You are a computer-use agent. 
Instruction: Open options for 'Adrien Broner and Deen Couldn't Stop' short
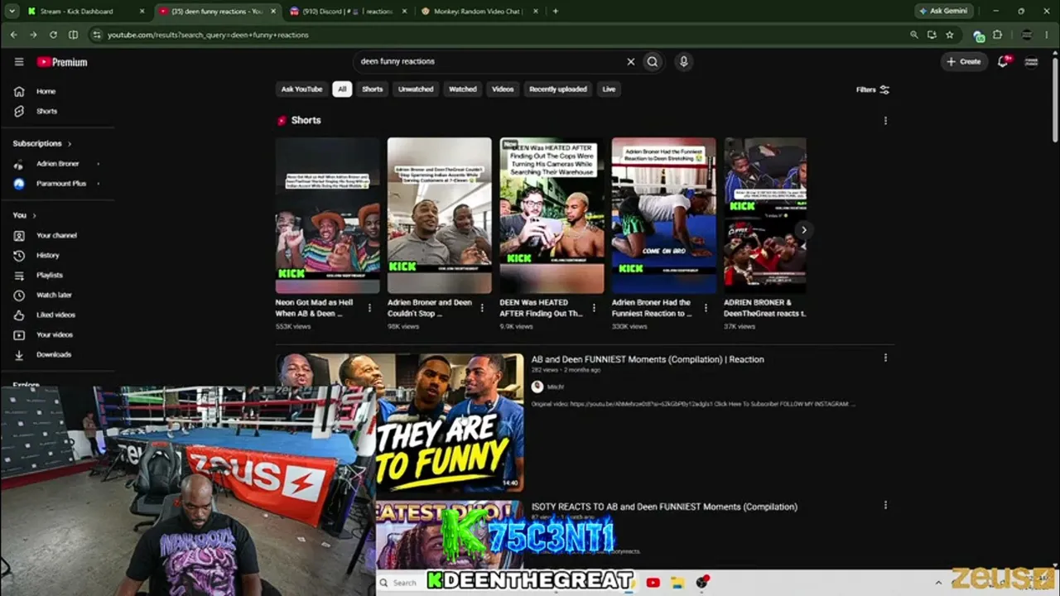pyautogui.click(x=482, y=308)
